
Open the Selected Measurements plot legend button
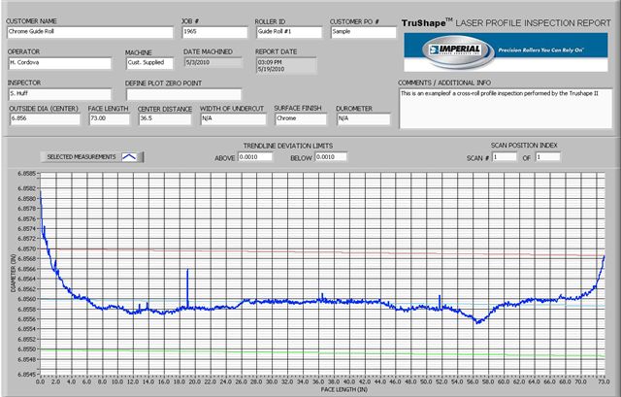pyautogui.click(x=92, y=157)
